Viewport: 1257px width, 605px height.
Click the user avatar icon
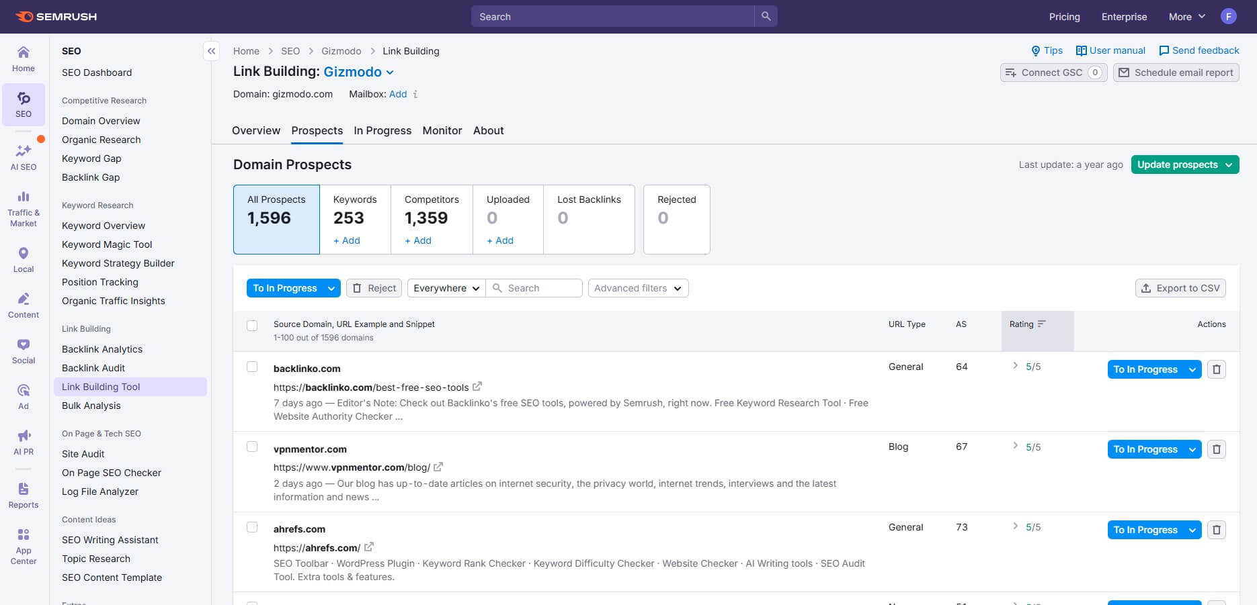tap(1228, 17)
